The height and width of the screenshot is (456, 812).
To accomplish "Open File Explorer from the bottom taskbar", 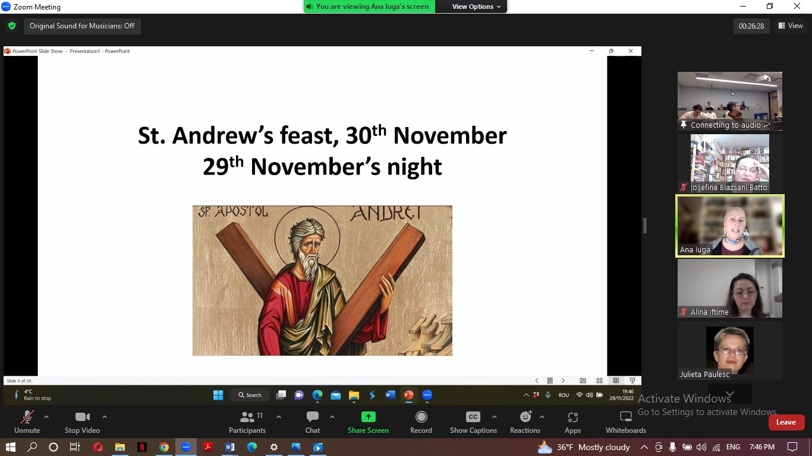I will [x=120, y=447].
